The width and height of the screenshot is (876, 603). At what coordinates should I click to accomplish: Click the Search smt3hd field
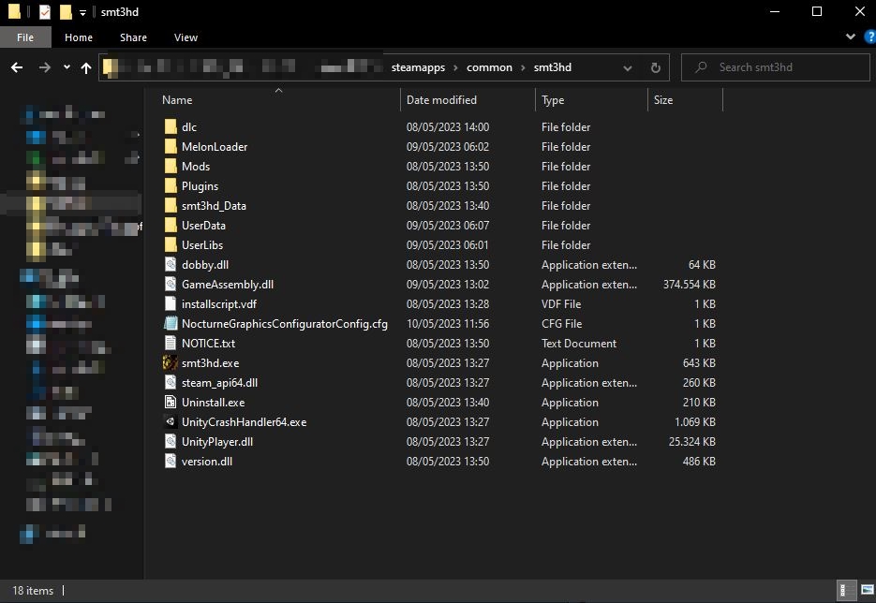point(776,67)
